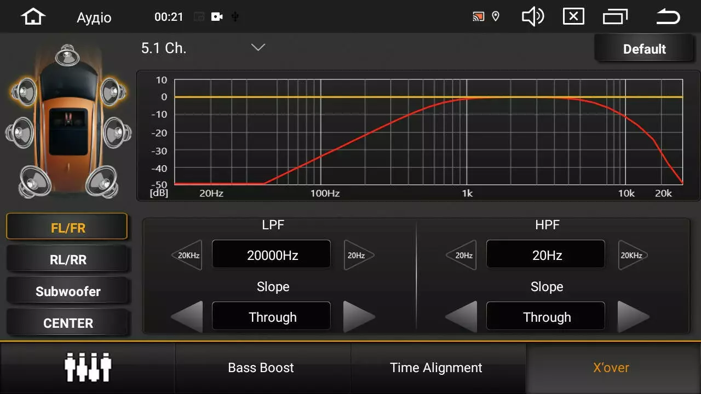Tap the close app X icon
This screenshot has height=394, width=701.
pos(573,17)
